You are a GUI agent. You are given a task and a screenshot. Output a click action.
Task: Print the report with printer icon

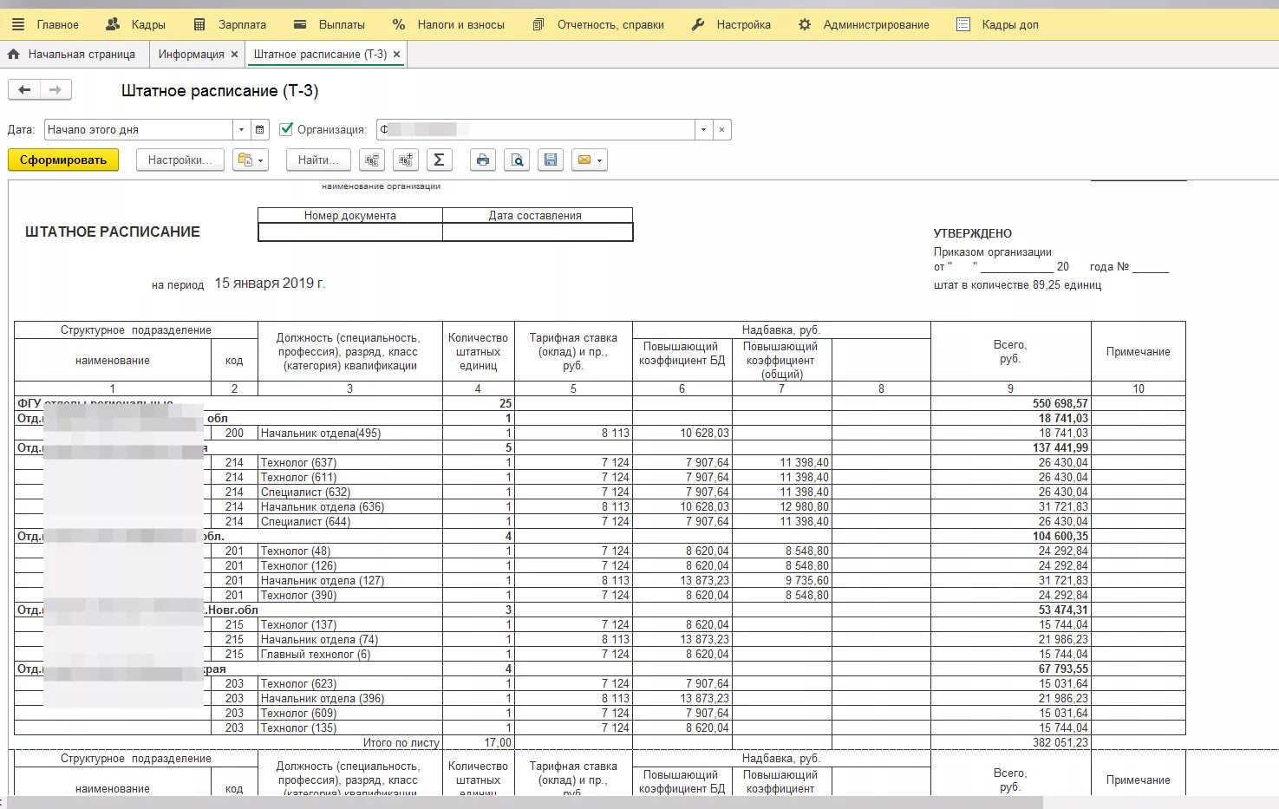483,160
